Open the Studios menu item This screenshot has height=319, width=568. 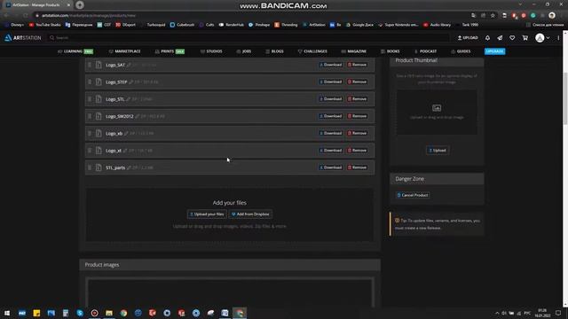pyautogui.click(x=211, y=51)
